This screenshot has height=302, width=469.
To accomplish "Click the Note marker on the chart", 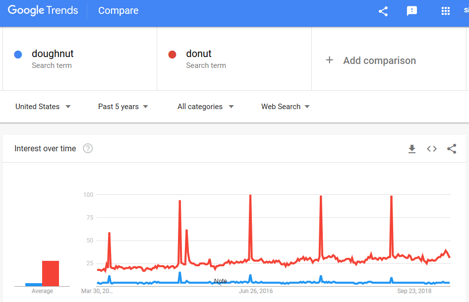I will pos(221,281).
